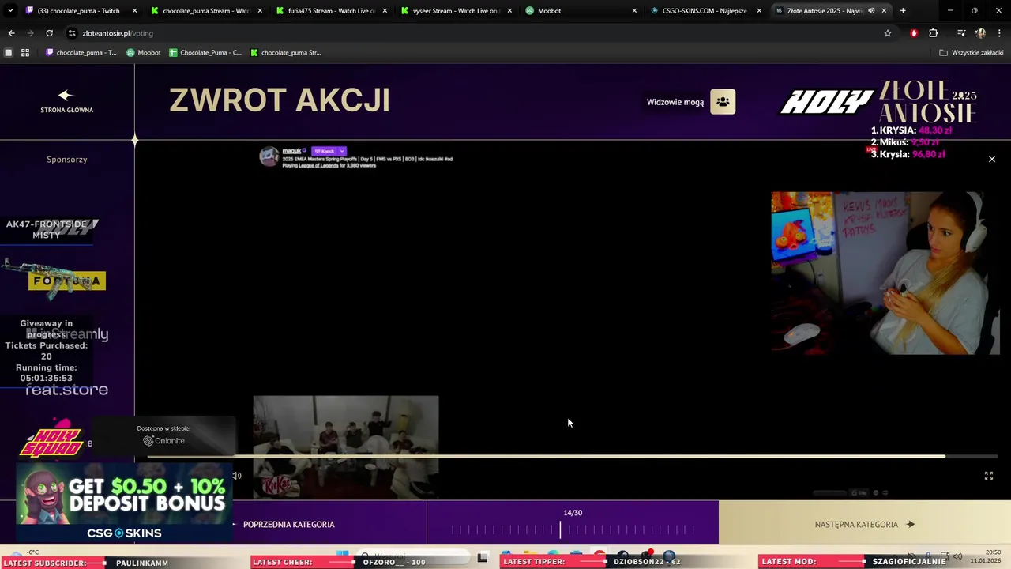This screenshot has height=569, width=1011.
Task: Open chocolate_puma Str... Kick bookmark
Action: 286,52
